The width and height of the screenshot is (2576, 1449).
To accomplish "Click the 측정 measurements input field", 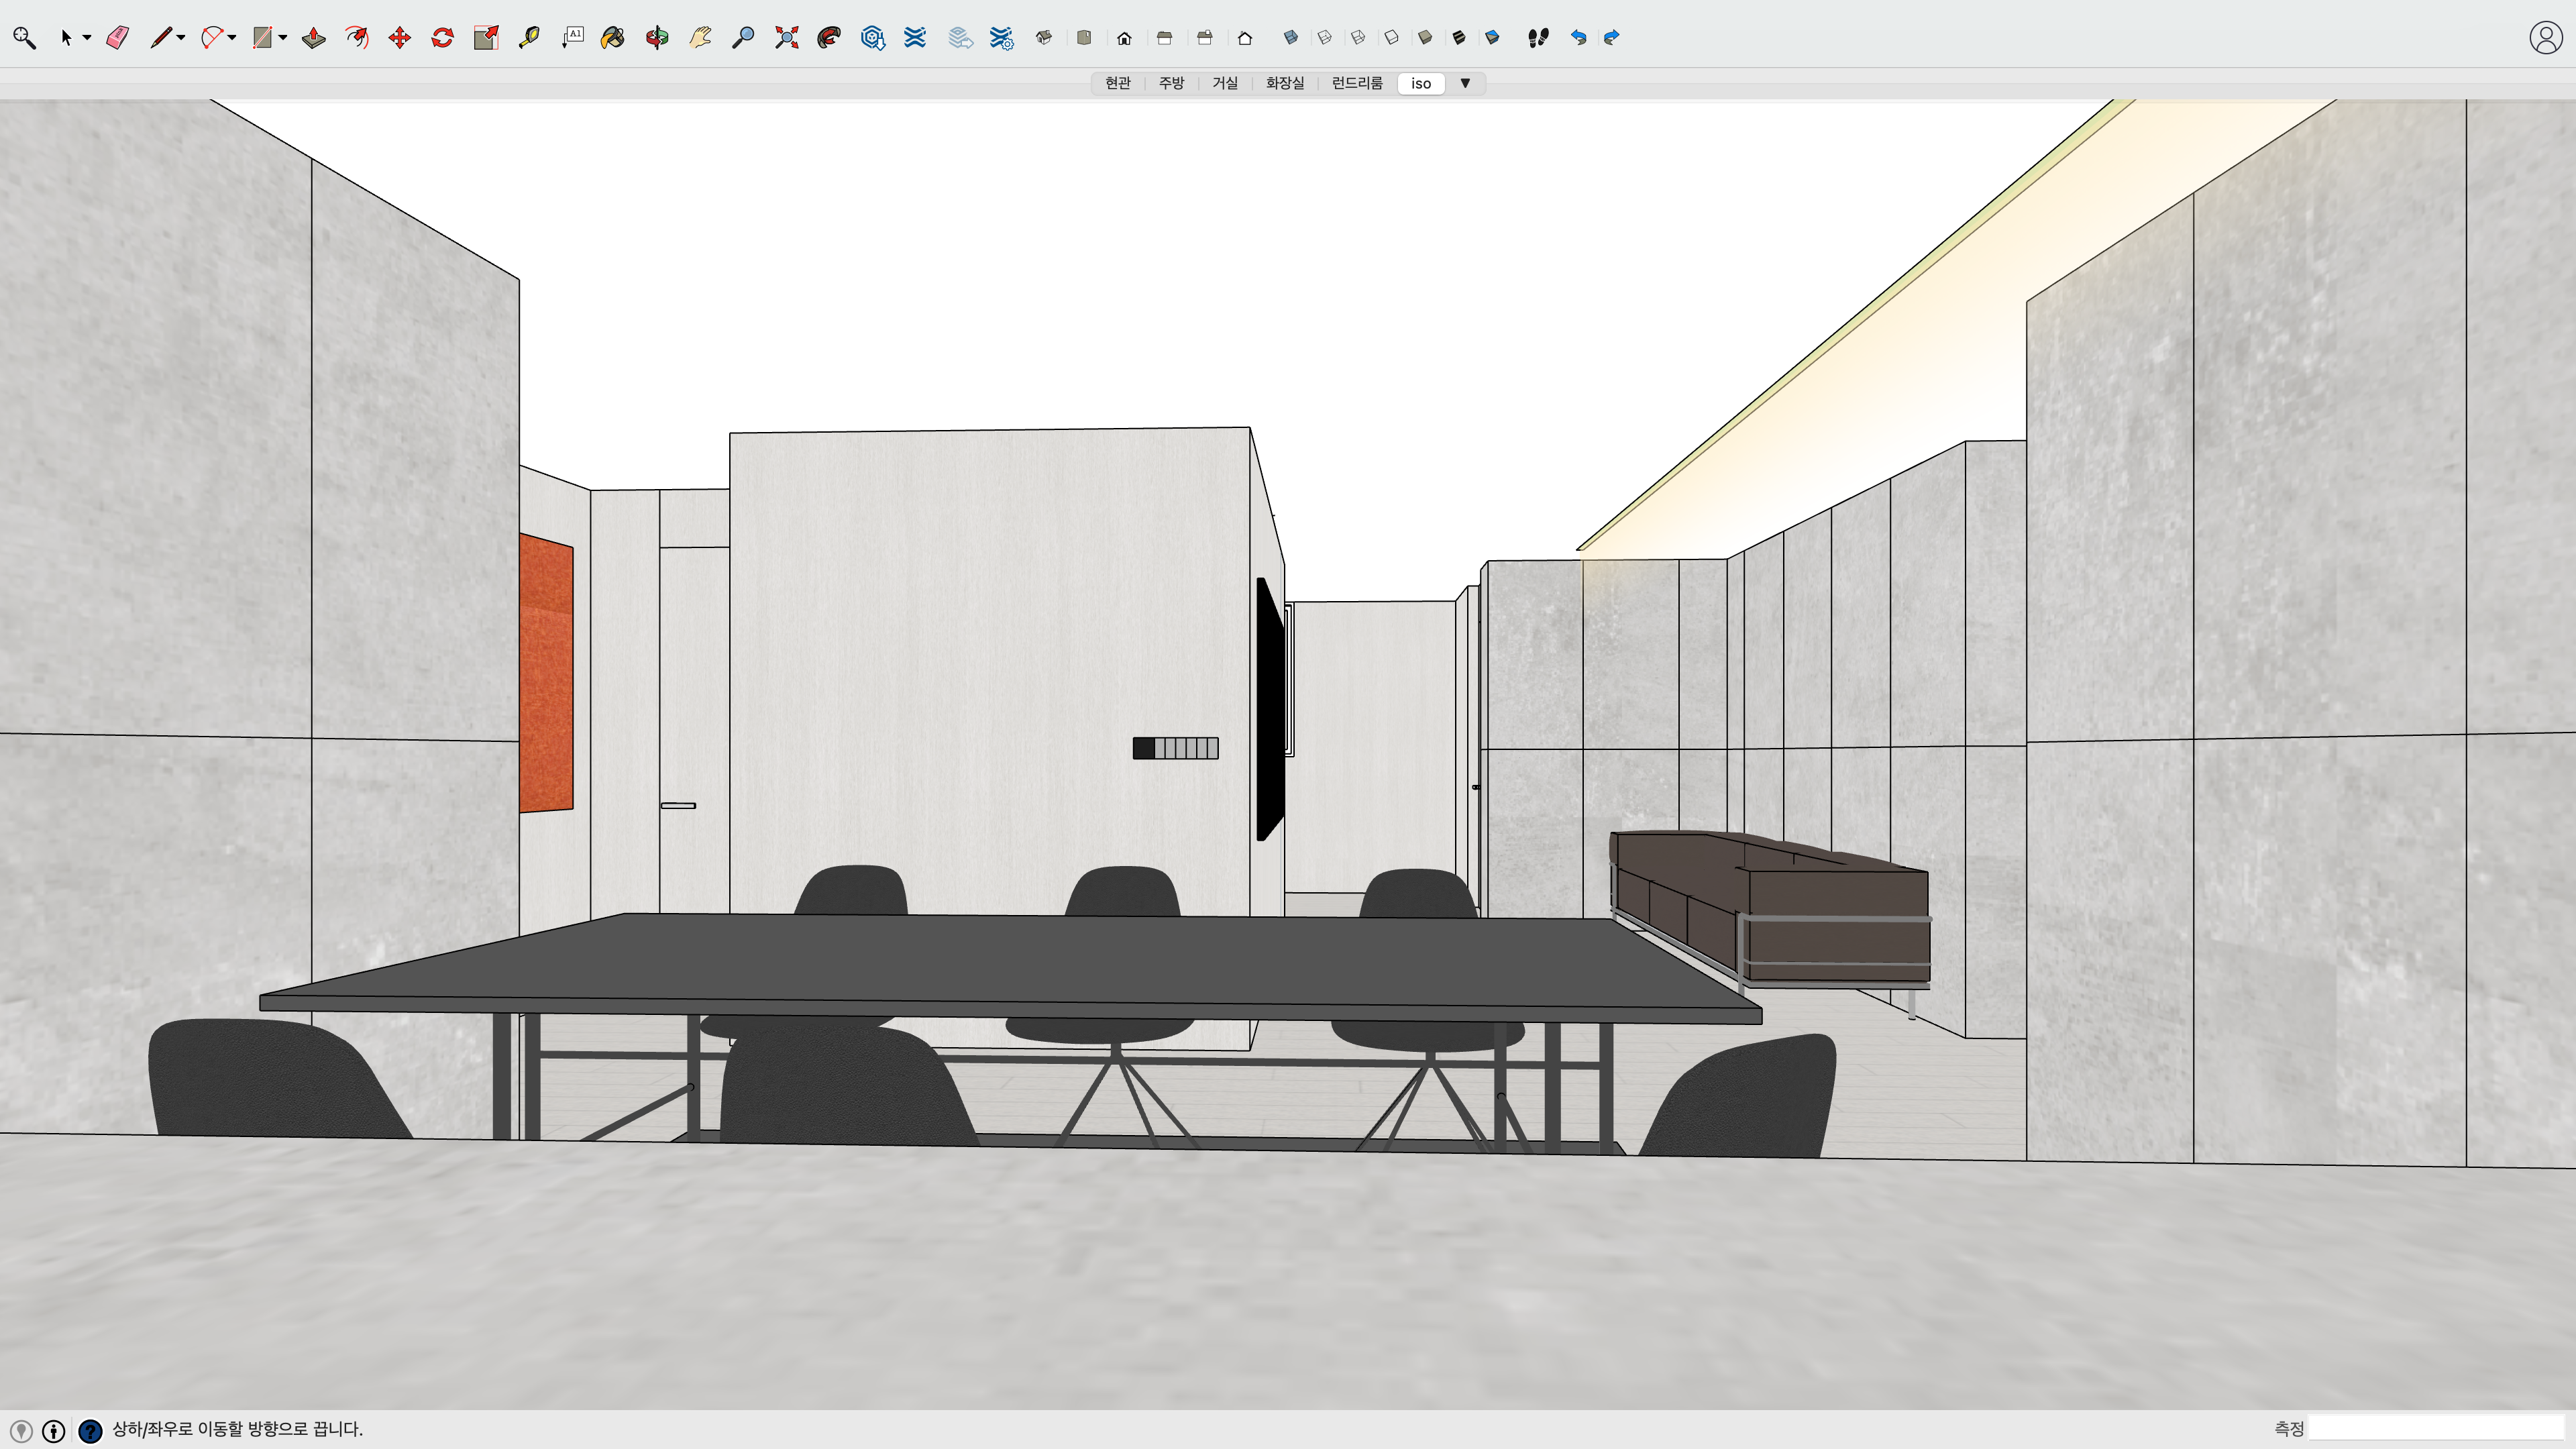I will pyautogui.click(x=2435, y=1428).
